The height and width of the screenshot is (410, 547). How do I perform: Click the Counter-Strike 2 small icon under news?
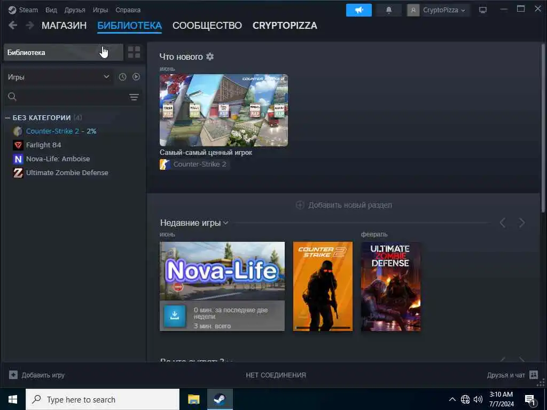click(165, 164)
